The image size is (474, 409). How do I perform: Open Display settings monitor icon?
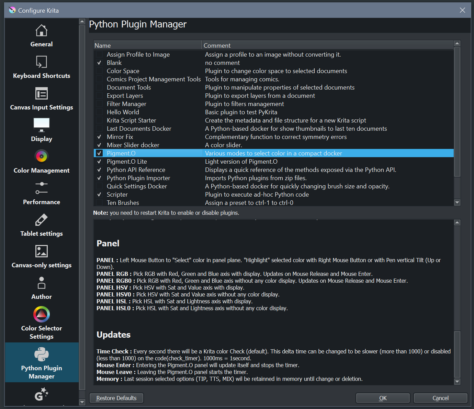(42, 125)
